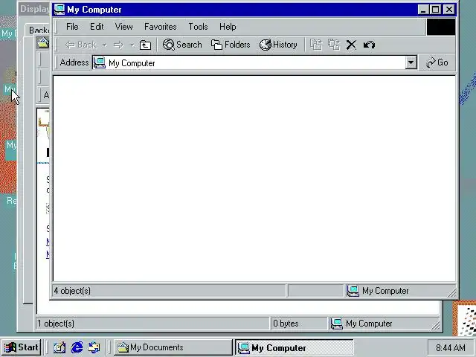Show the Folders pane
This screenshot has height=357, width=476.
coord(231,45)
